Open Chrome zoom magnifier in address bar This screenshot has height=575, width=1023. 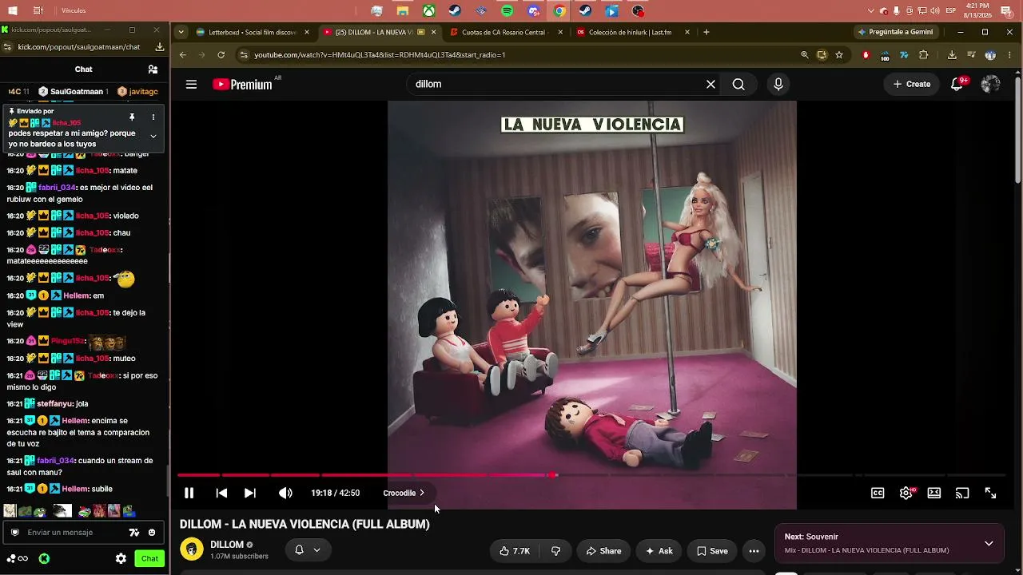[x=805, y=55]
